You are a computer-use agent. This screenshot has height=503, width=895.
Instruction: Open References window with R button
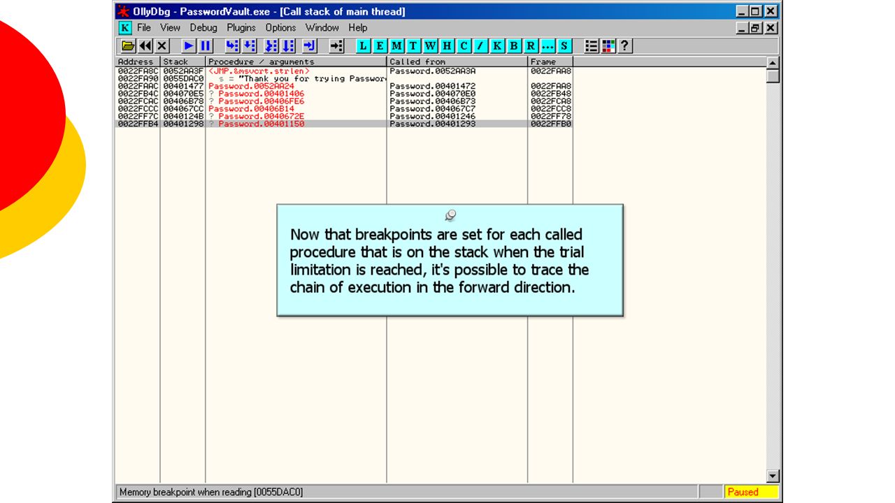pyautogui.click(x=531, y=46)
